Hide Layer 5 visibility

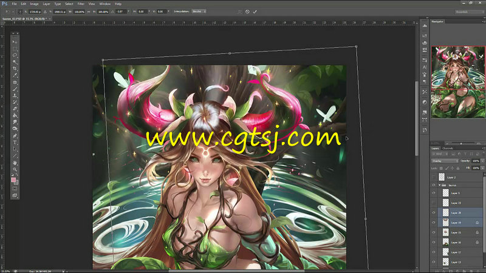point(434,193)
